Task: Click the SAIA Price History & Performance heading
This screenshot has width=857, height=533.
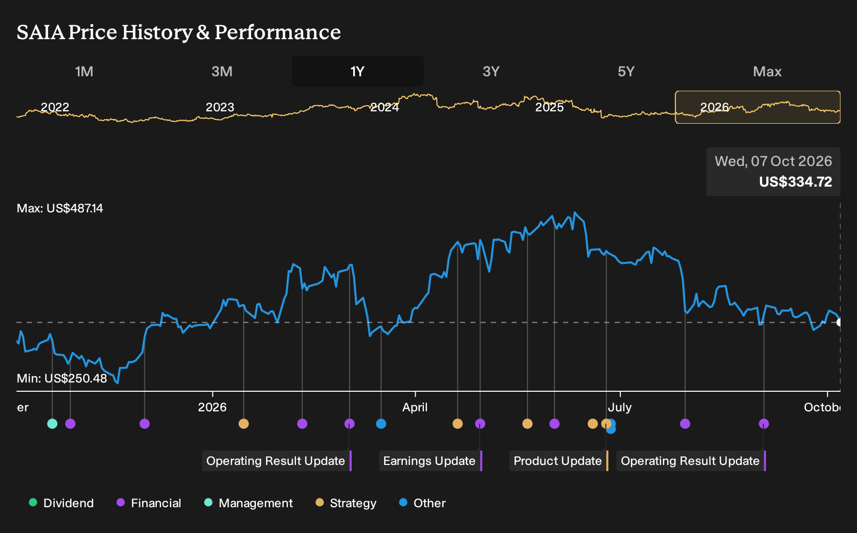Action: tap(179, 32)
